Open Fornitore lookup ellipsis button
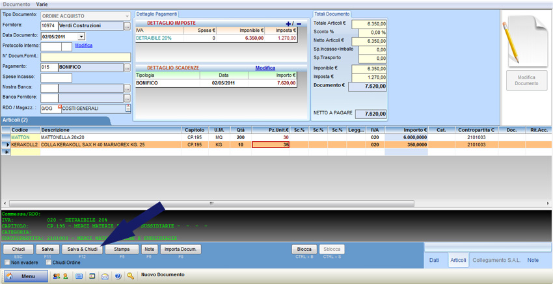Screen dimensions: 553x284 coord(128,26)
